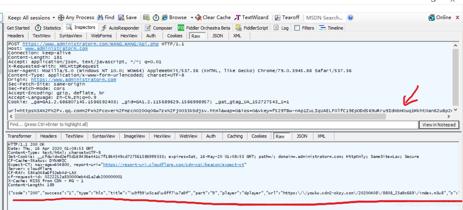Select the request WebForms tab

pos(101,36)
